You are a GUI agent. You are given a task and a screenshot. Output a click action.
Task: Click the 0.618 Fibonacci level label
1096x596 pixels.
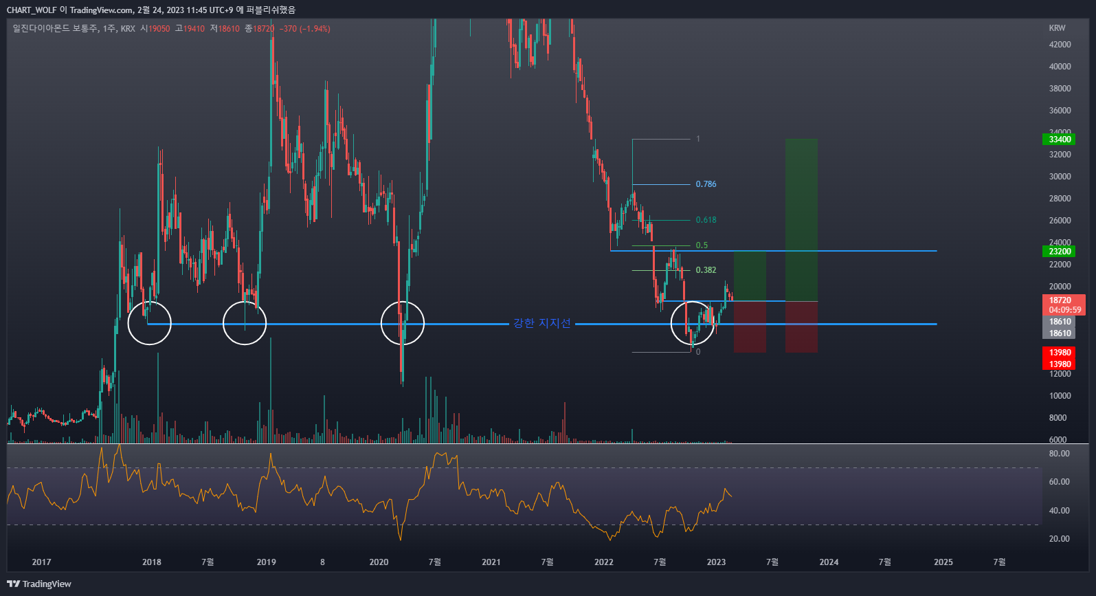coord(706,220)
